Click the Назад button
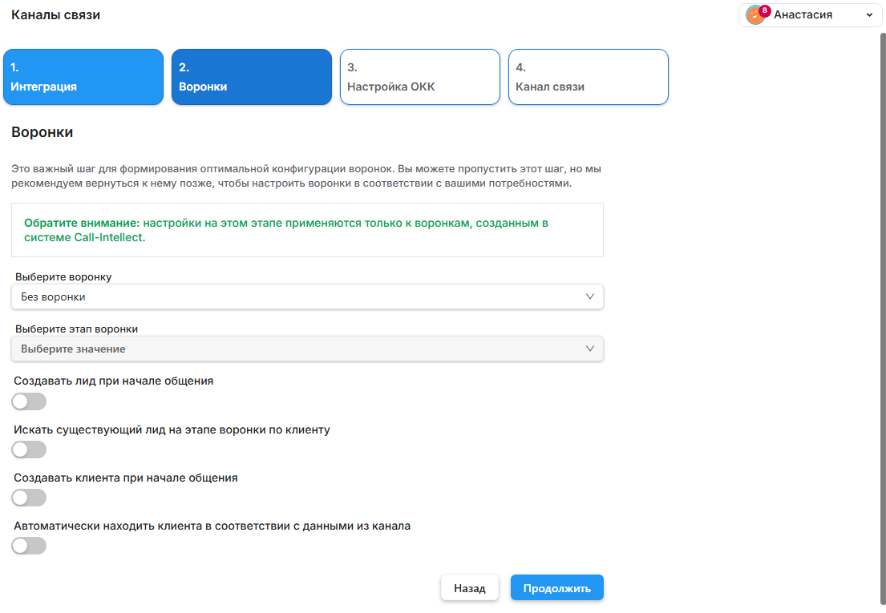The image size is (886, 613). coord(470,588)
